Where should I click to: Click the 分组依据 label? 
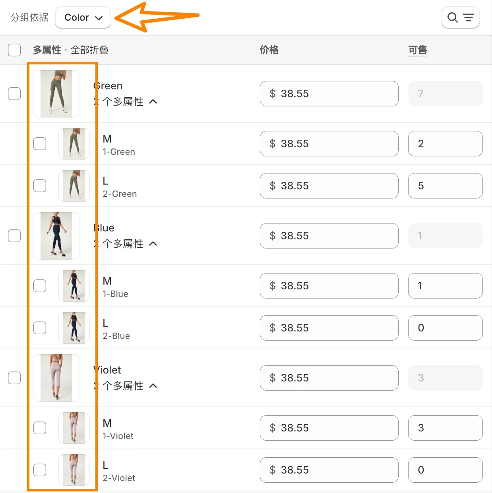(29, 17)
